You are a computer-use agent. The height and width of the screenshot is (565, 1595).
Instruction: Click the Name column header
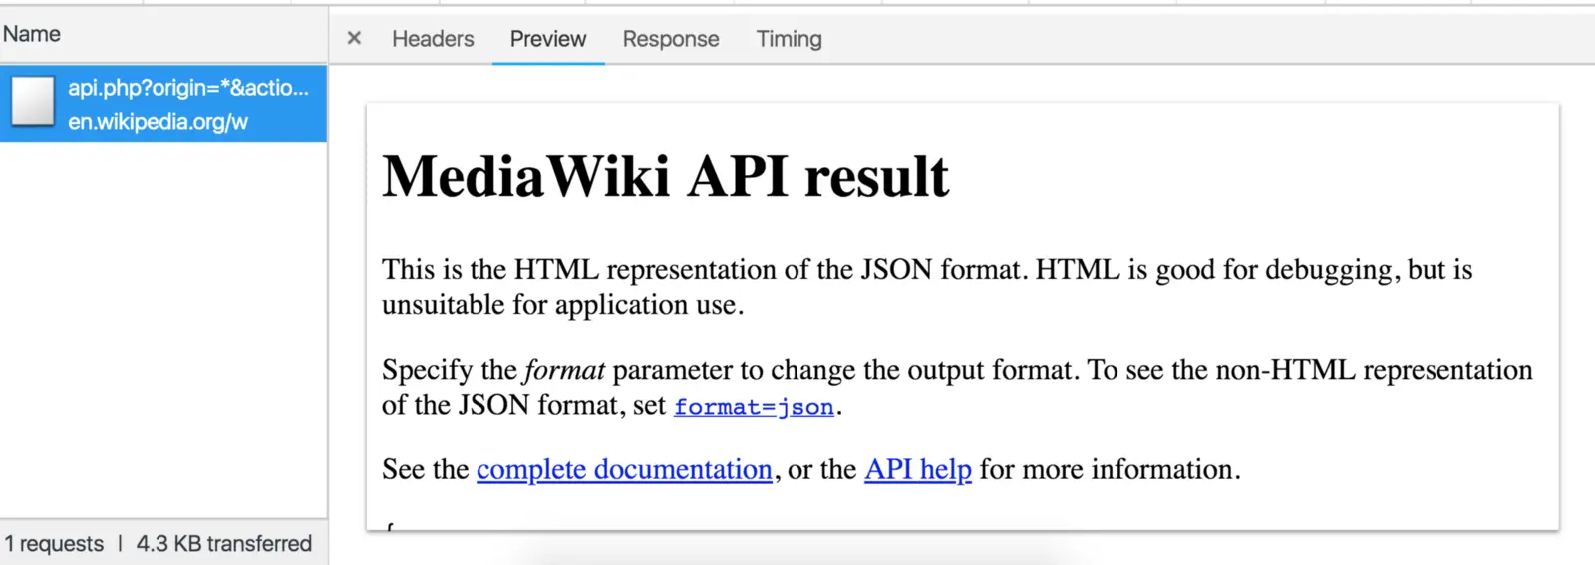[32, 34]
